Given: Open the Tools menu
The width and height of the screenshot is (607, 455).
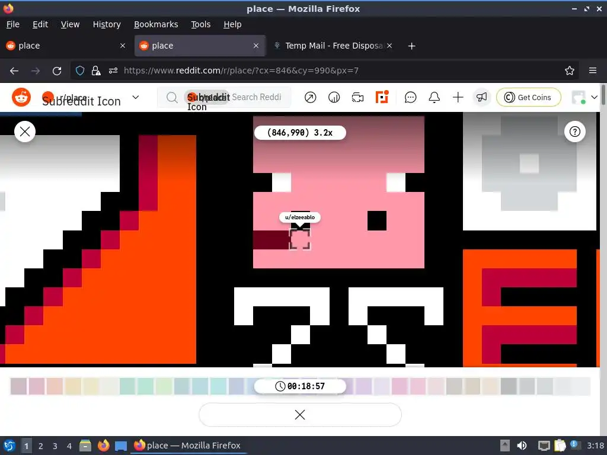Looking at the screenshot, I should (x=200, y=24).
